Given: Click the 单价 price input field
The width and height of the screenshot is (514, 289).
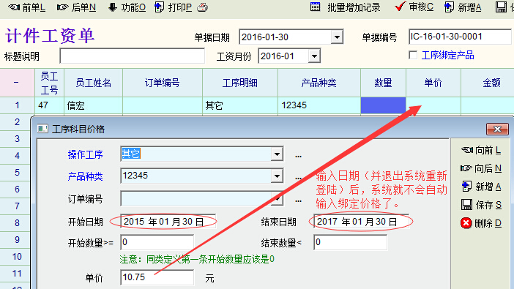Looking at the screenshot, I should pyautogui.click(x=157, y=277).
